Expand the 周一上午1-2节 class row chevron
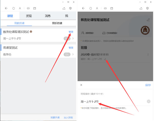The width and height of the screenshot is (154, 121). pos(73,38)
